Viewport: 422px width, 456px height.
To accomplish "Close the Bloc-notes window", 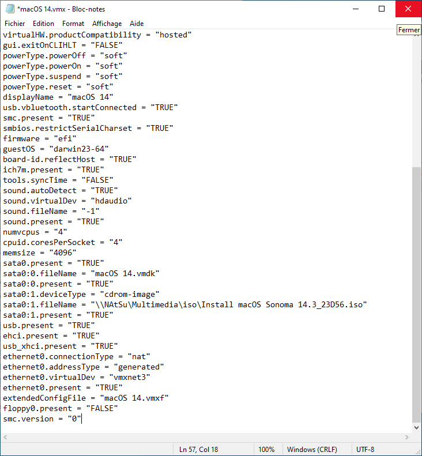I will 408,9.
